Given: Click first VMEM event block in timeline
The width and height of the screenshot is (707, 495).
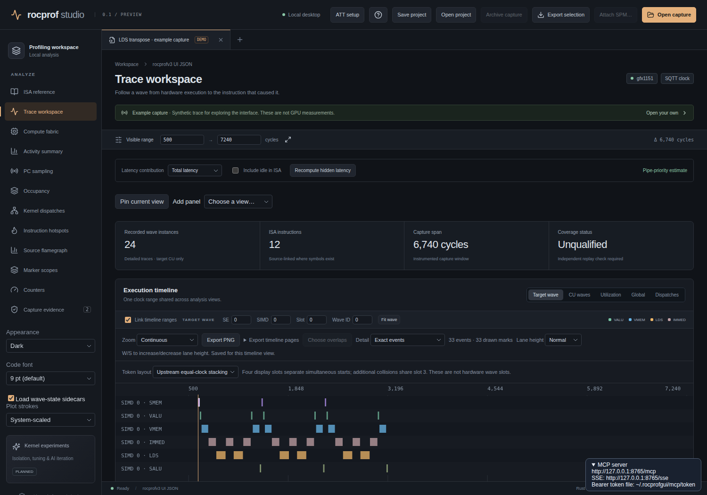Looking at the screenshot, I should click(x=205, y=429).
